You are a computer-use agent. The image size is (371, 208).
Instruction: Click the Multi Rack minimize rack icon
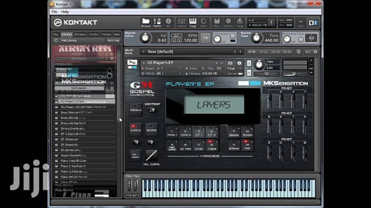(315, 52)
